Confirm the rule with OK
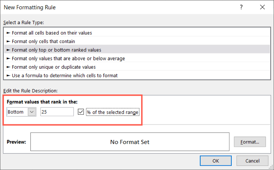 [215, 161]
